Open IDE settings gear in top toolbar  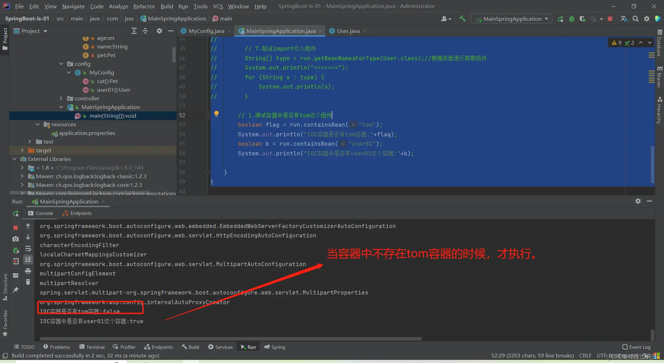(x=646, y=19)
